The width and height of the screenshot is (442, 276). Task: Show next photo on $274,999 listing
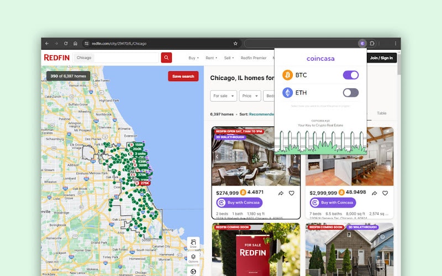295,157
